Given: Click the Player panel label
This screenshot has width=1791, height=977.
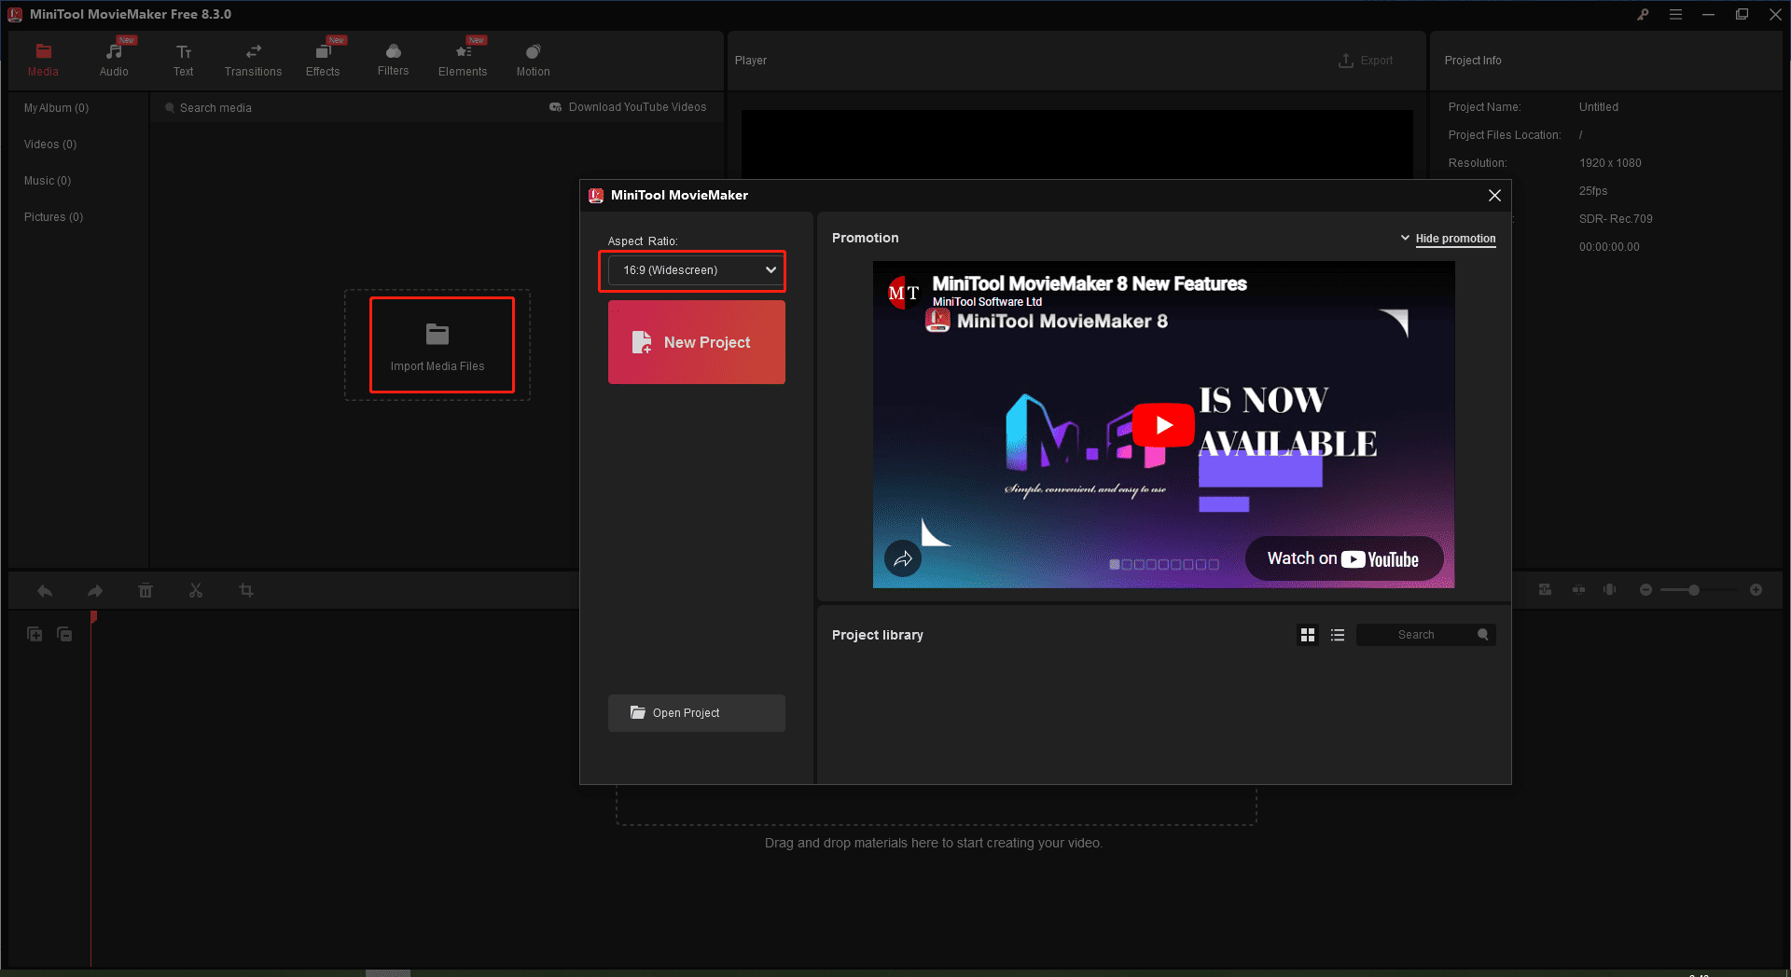Looking at the screenshot, I should [751, 61].
